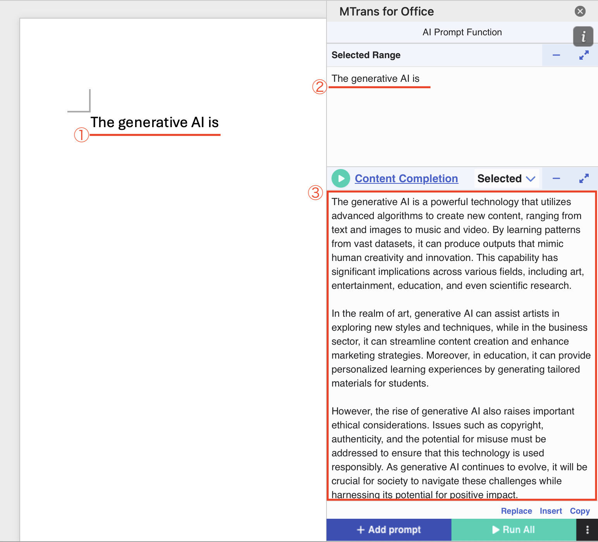598x542 pixels.
Task: Collapse the Selected Range section with minus icon
Action: click(556, 55)
